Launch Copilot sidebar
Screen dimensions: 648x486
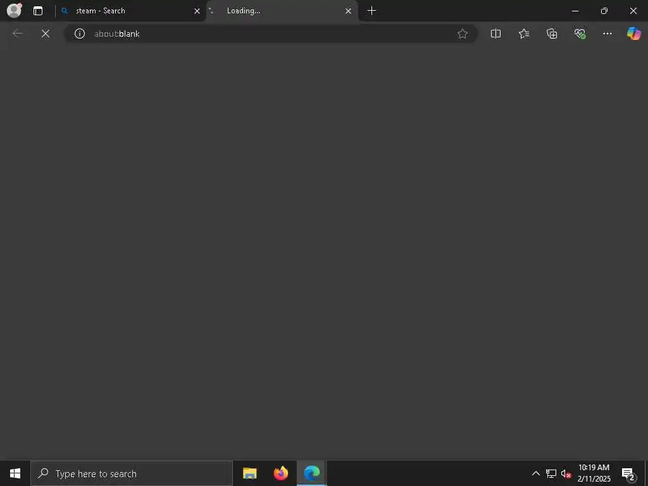[x=633, y=34]
